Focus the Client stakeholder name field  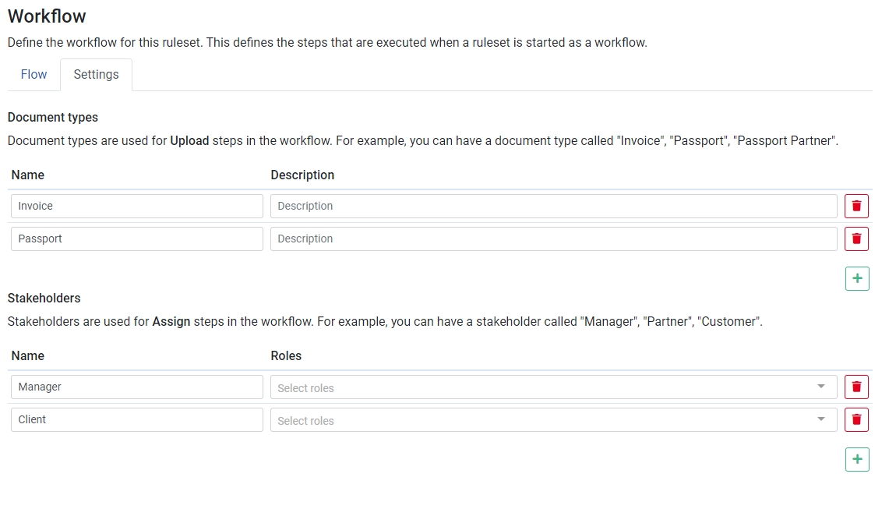(x=137, y=419)
